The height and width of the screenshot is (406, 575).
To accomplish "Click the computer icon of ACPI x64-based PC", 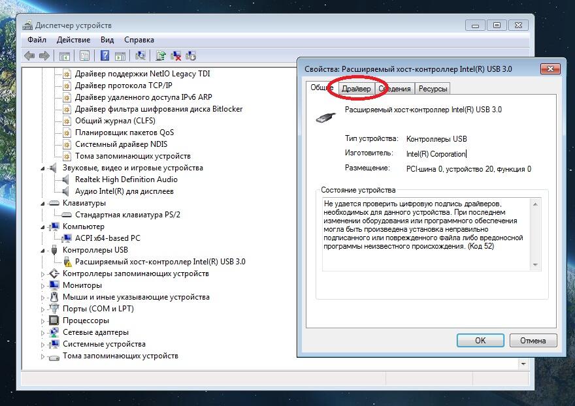I will point(67,238).
